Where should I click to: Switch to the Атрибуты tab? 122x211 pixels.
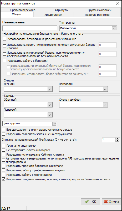62,10
